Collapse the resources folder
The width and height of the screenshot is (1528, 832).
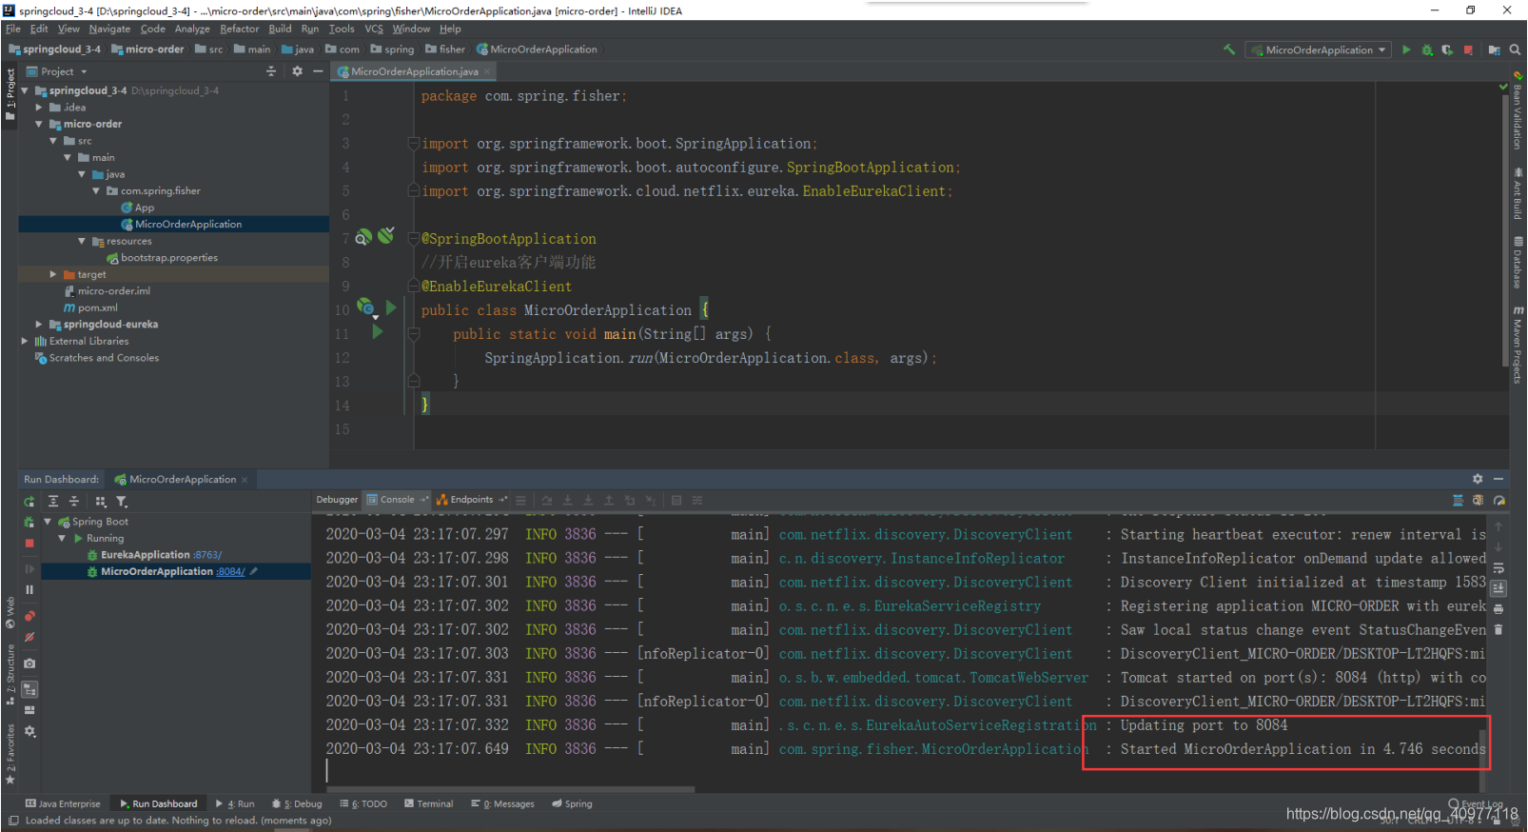[82, 241]
